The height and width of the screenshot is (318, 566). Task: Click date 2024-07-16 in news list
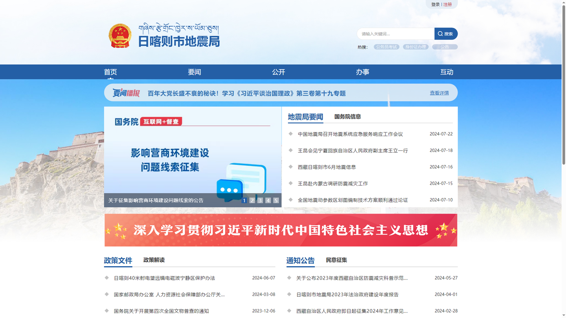pos(441,167)
